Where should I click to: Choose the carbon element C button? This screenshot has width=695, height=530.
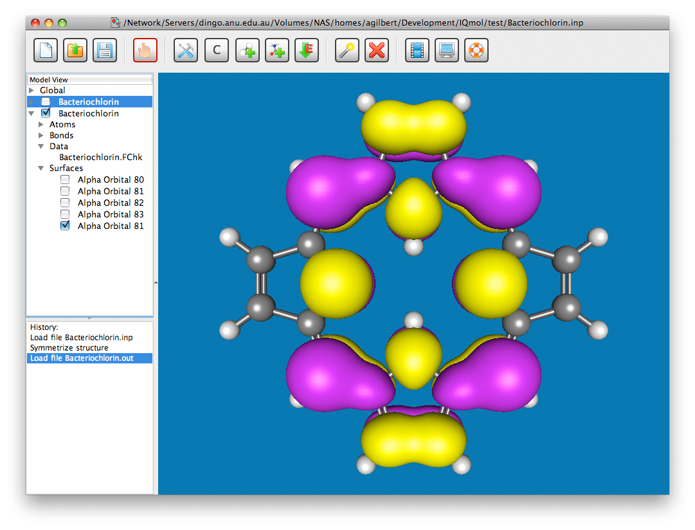point(217,50)
